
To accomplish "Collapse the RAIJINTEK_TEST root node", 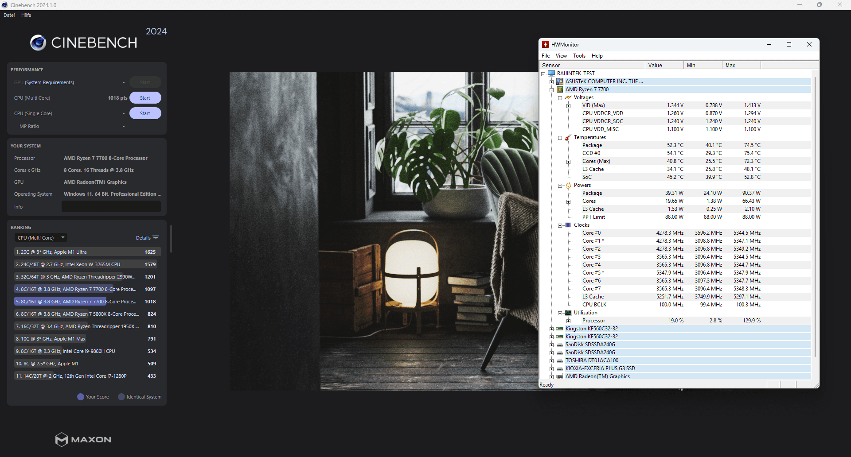I will (x=543, y=74).
